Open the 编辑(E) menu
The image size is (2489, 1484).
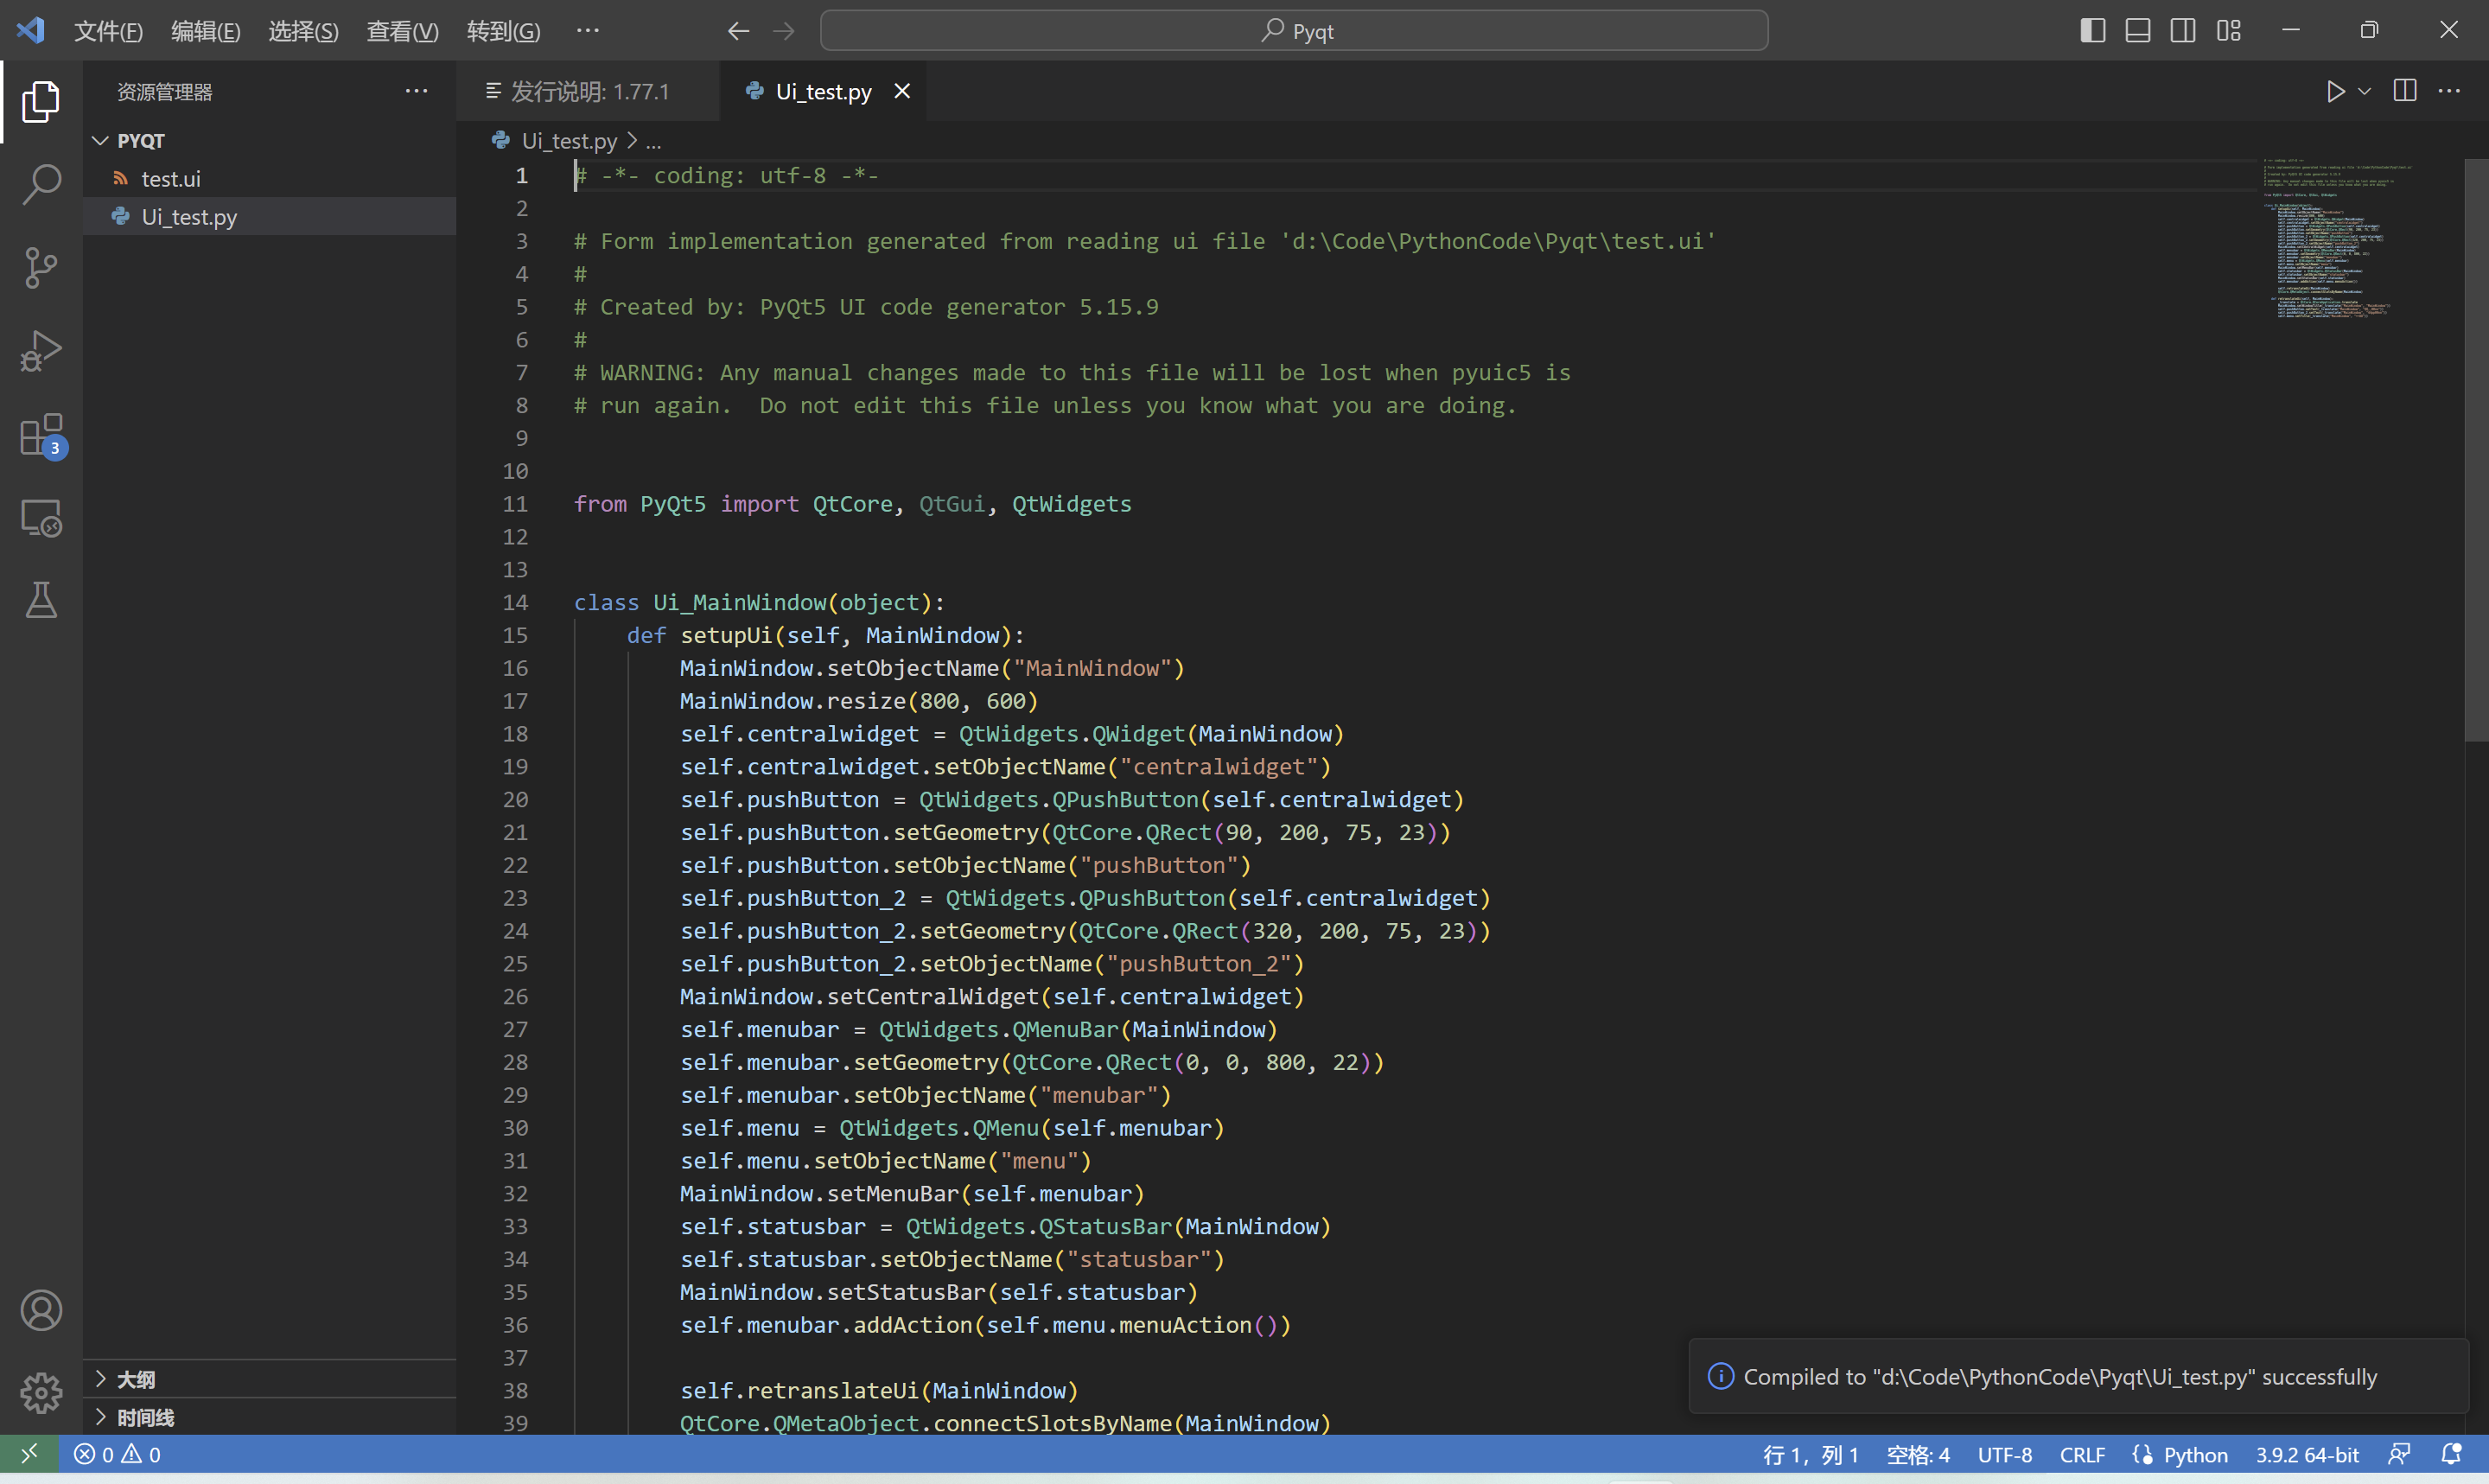tap(205, 31)
